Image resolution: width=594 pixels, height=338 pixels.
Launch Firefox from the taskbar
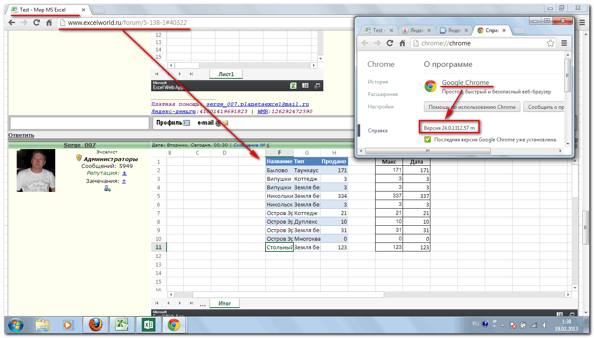pyautogui.click(x=96, y=326)
